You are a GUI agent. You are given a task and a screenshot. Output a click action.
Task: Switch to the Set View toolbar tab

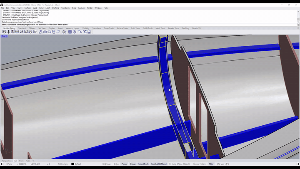tap(42, 28)
